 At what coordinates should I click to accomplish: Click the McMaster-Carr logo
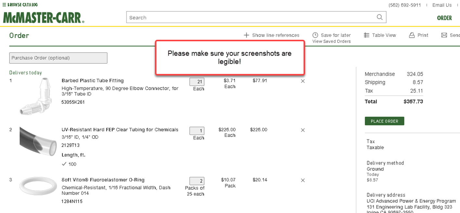[x=44, y=18]
